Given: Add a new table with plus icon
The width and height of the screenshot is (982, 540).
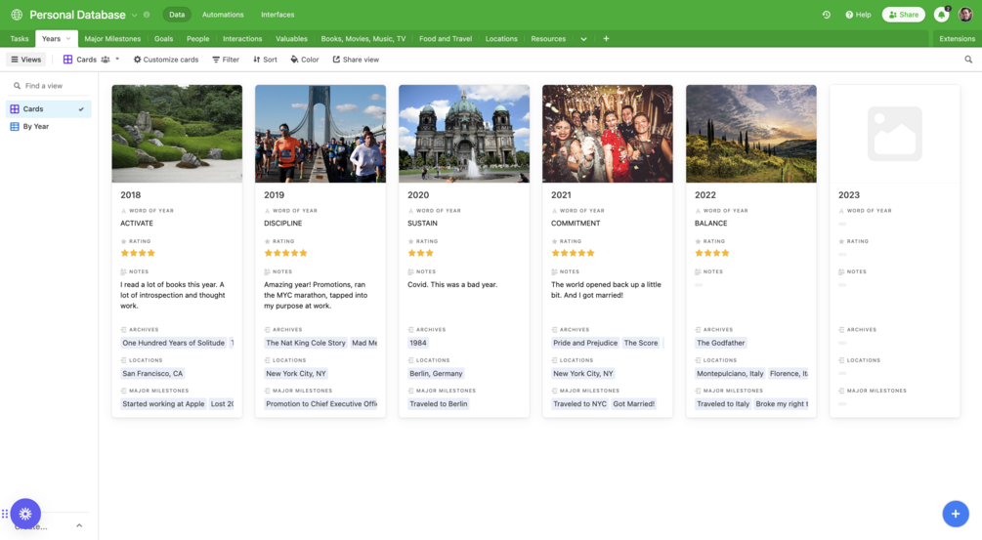Looking at the screenshot, I should pyautogui.click(x=606, y=39).
